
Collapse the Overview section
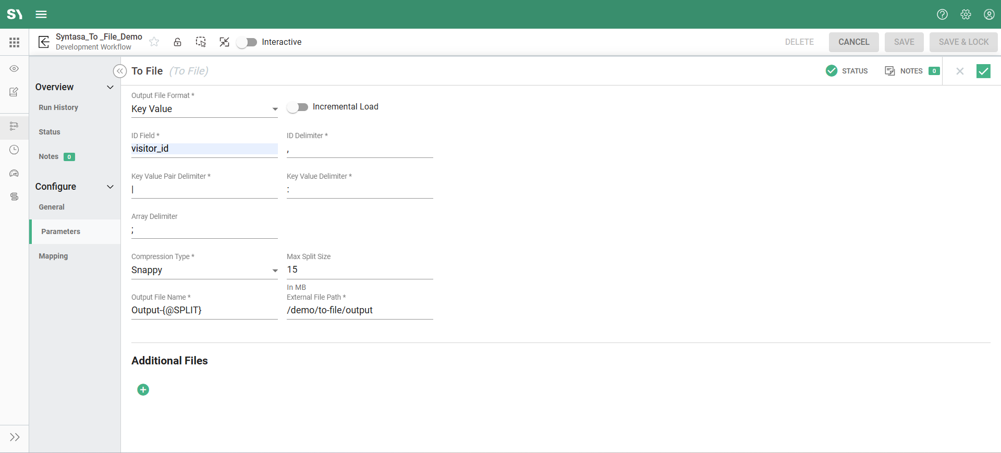pos(110,87)
